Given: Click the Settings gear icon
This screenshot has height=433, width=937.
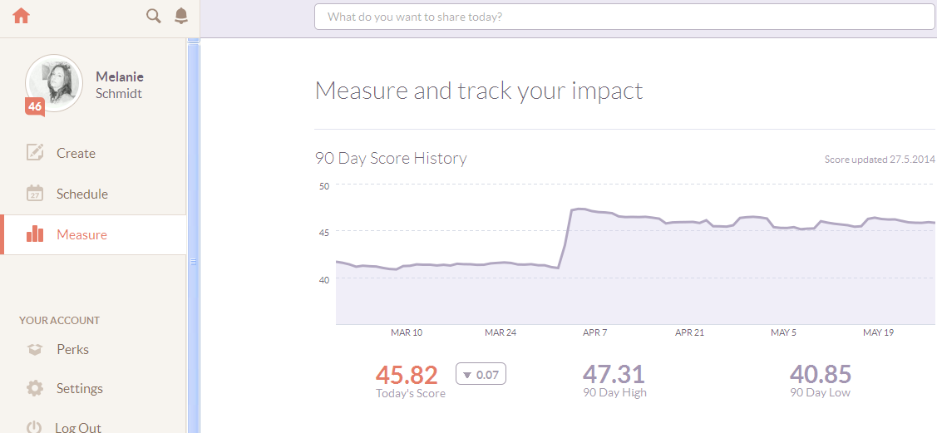Looking at the screenshot, I should click(x=35, y=388).
